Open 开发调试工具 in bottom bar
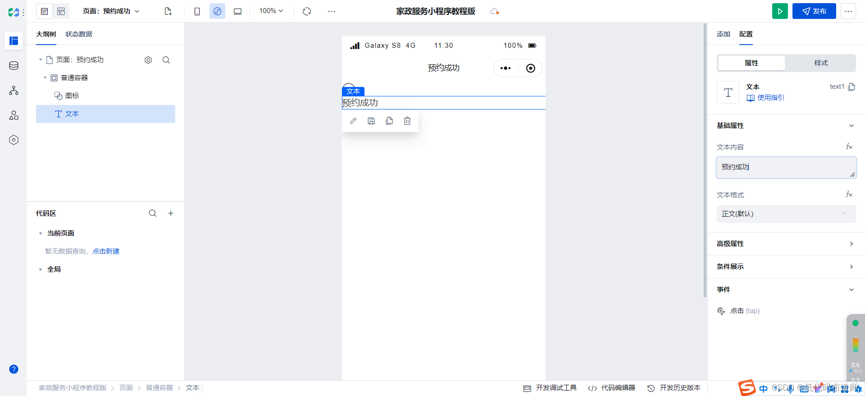The height and width of the screenshot is (396, 865). pyautogui.click(x=550, y=388)
